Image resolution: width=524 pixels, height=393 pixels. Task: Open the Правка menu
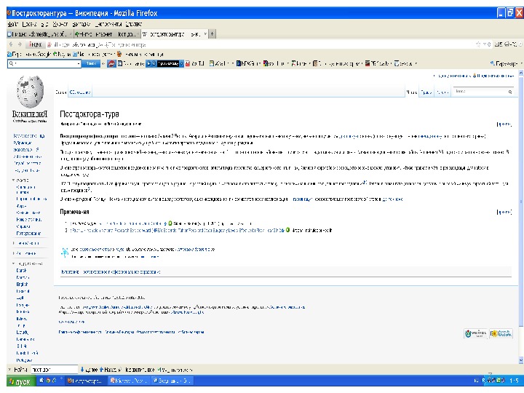(x=29, y=24)
